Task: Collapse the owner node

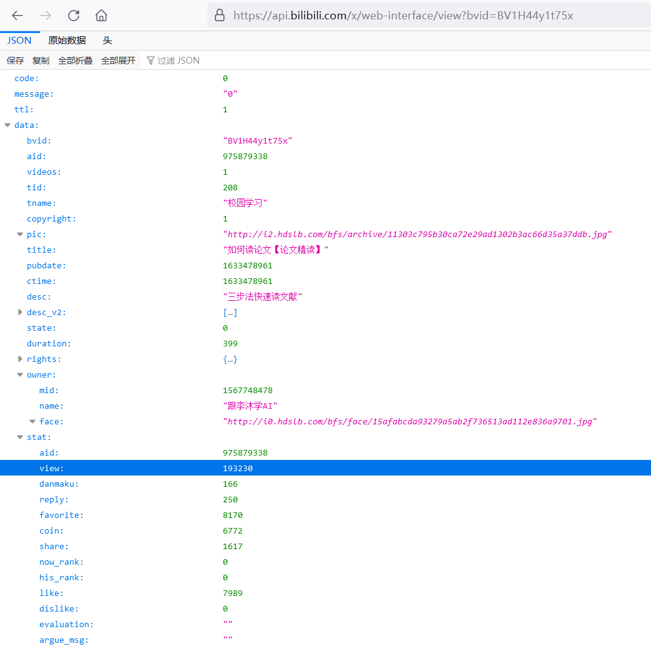Action: [x=20, y=374]
